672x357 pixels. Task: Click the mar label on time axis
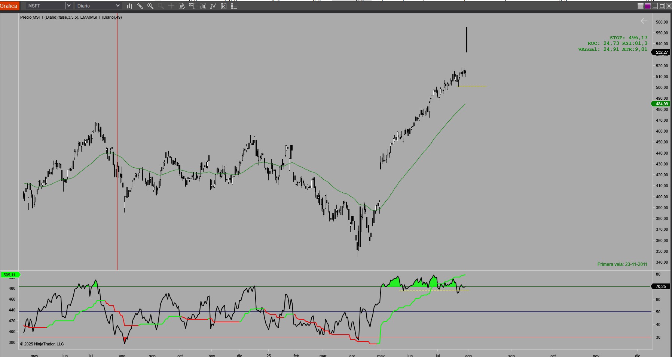(x=323, y=355)
